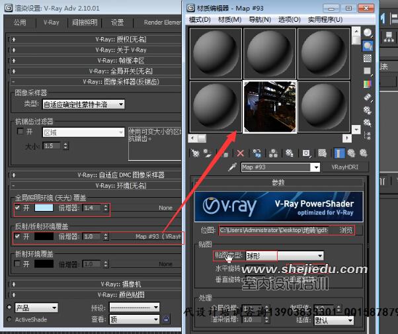Viewport: 398px width, 334px height.
Task: Open 预设 dropdown
Action: (x=134, y=308)
